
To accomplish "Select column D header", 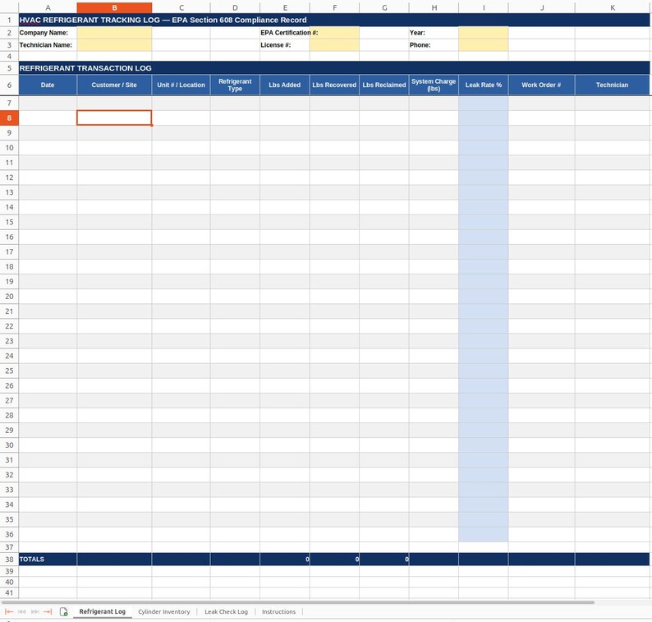I will click(235, 7).
